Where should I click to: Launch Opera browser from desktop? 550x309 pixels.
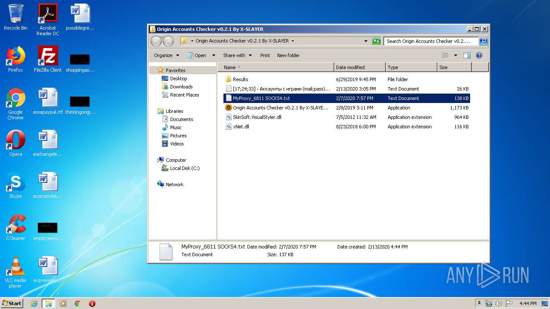pyautogui.click(x=15, y=143)
